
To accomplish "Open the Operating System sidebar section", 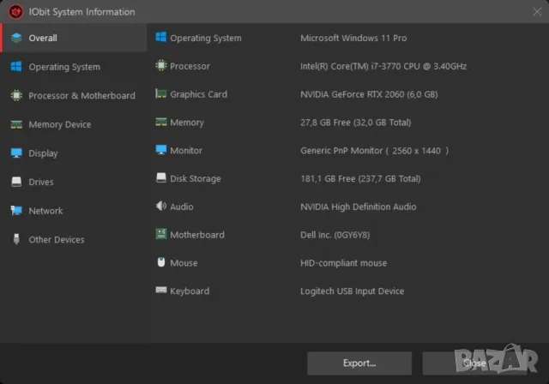I will pyautogui.click(x=74, y=67).
